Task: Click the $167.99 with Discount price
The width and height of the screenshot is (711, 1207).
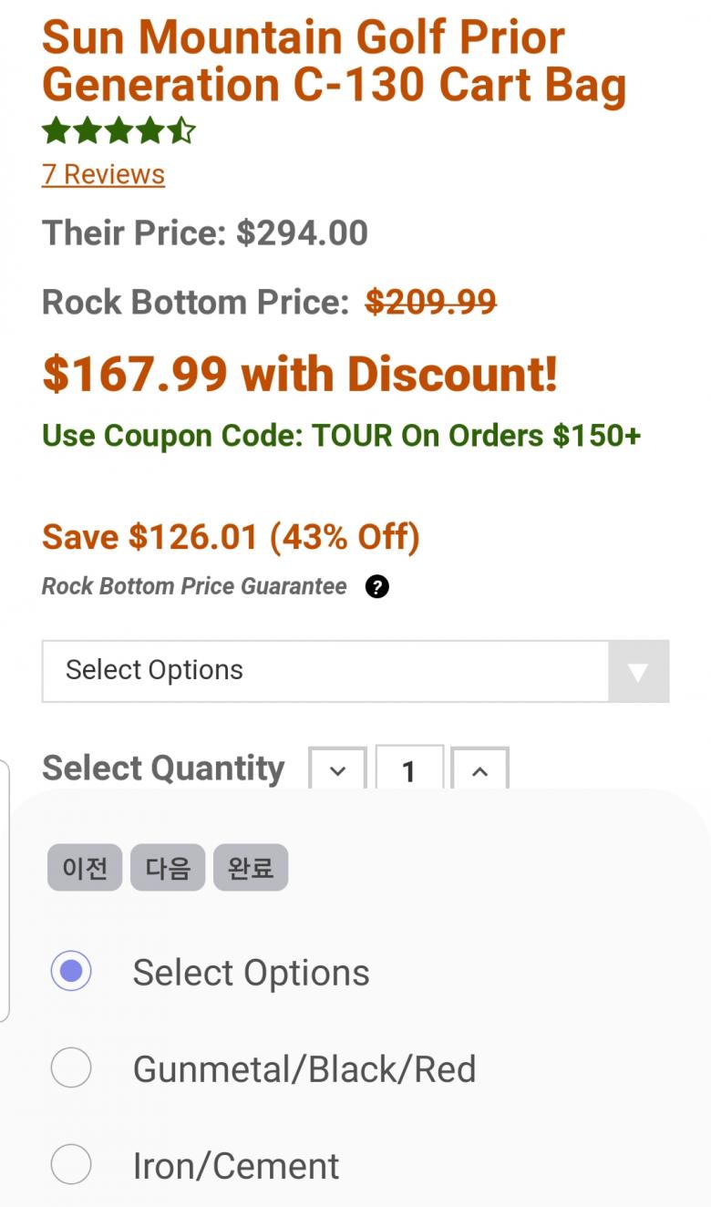Action: [x=299, y=375]
